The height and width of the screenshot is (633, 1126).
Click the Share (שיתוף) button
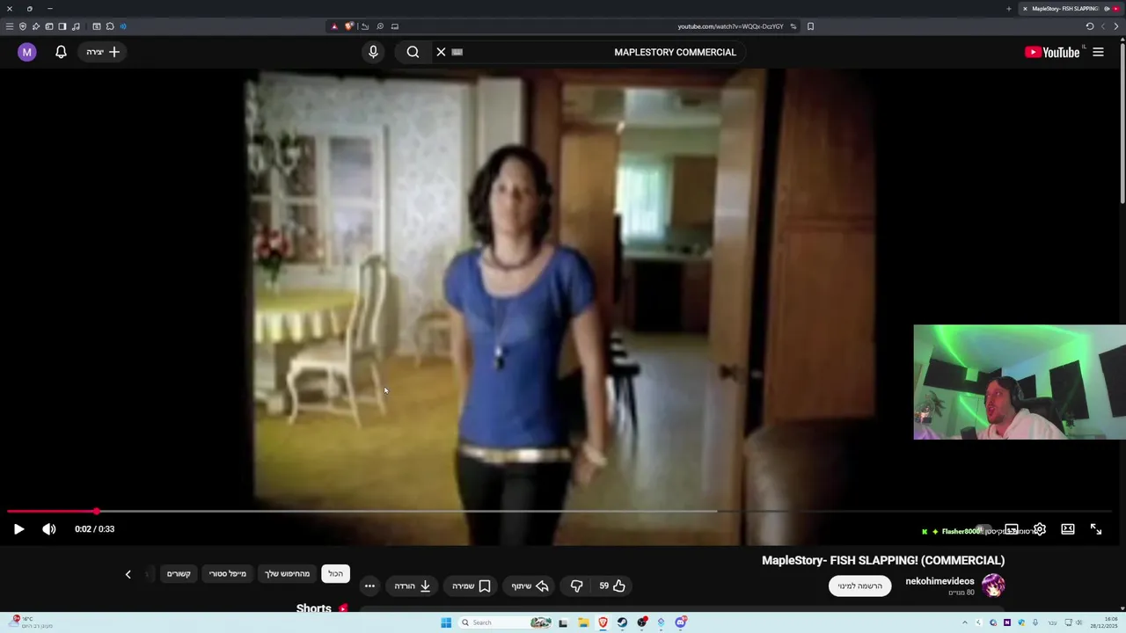530,586
